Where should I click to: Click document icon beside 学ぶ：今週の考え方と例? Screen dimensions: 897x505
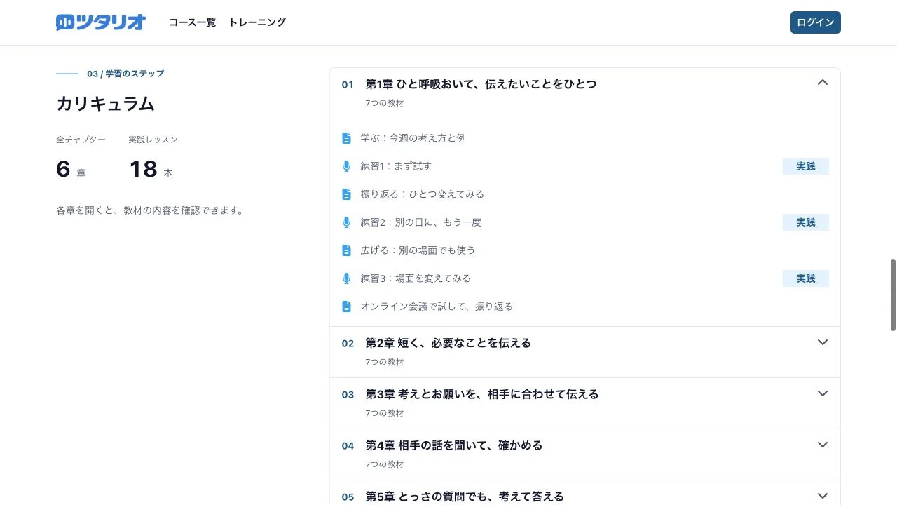[346, 138]
